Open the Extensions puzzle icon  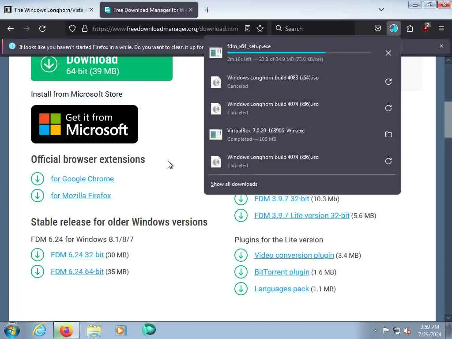[410, 29]
